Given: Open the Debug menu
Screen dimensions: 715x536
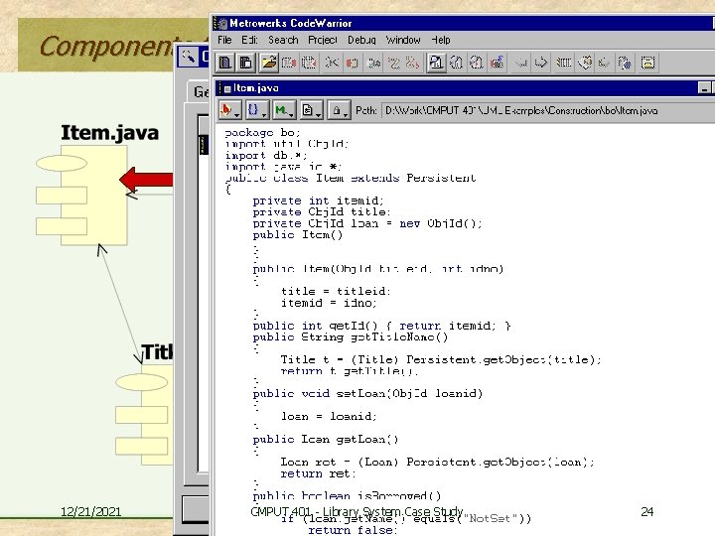Looking at the screenshot, I should (361, 40).
